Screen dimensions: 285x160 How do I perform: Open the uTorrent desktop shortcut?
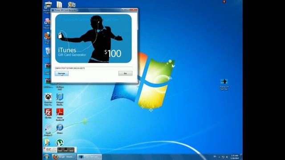coord(60,142)
